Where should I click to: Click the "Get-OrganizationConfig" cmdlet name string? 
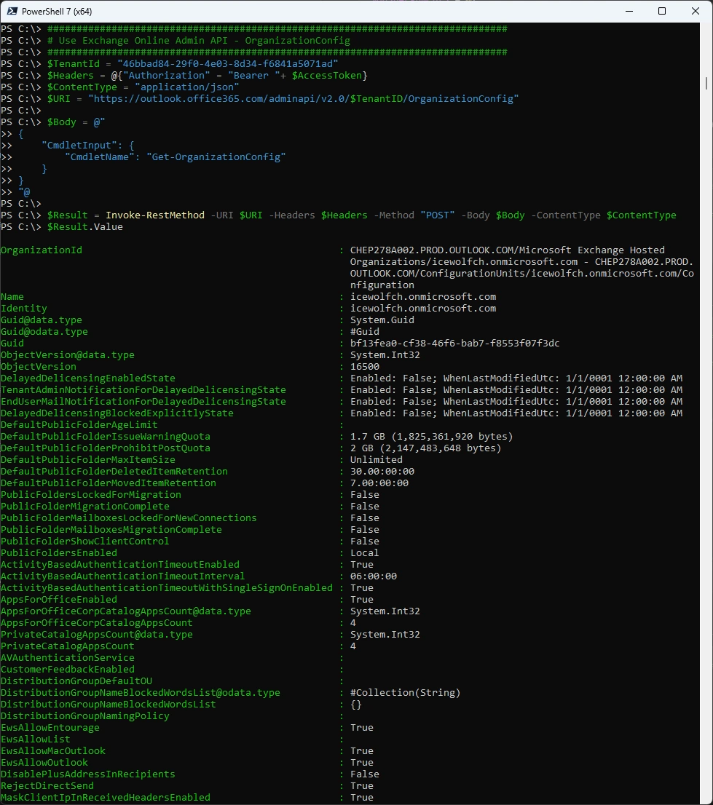(x=216, y=157)
